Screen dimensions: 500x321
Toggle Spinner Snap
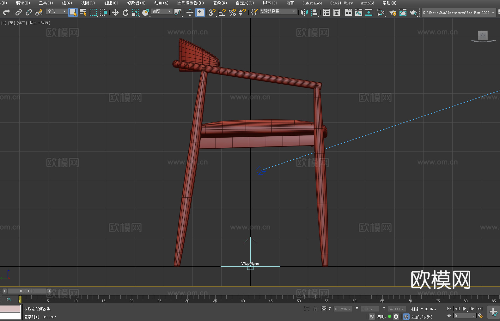click(242, 12)
